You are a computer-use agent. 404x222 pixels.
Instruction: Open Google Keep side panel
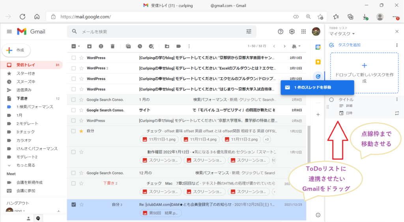point(318,62)
